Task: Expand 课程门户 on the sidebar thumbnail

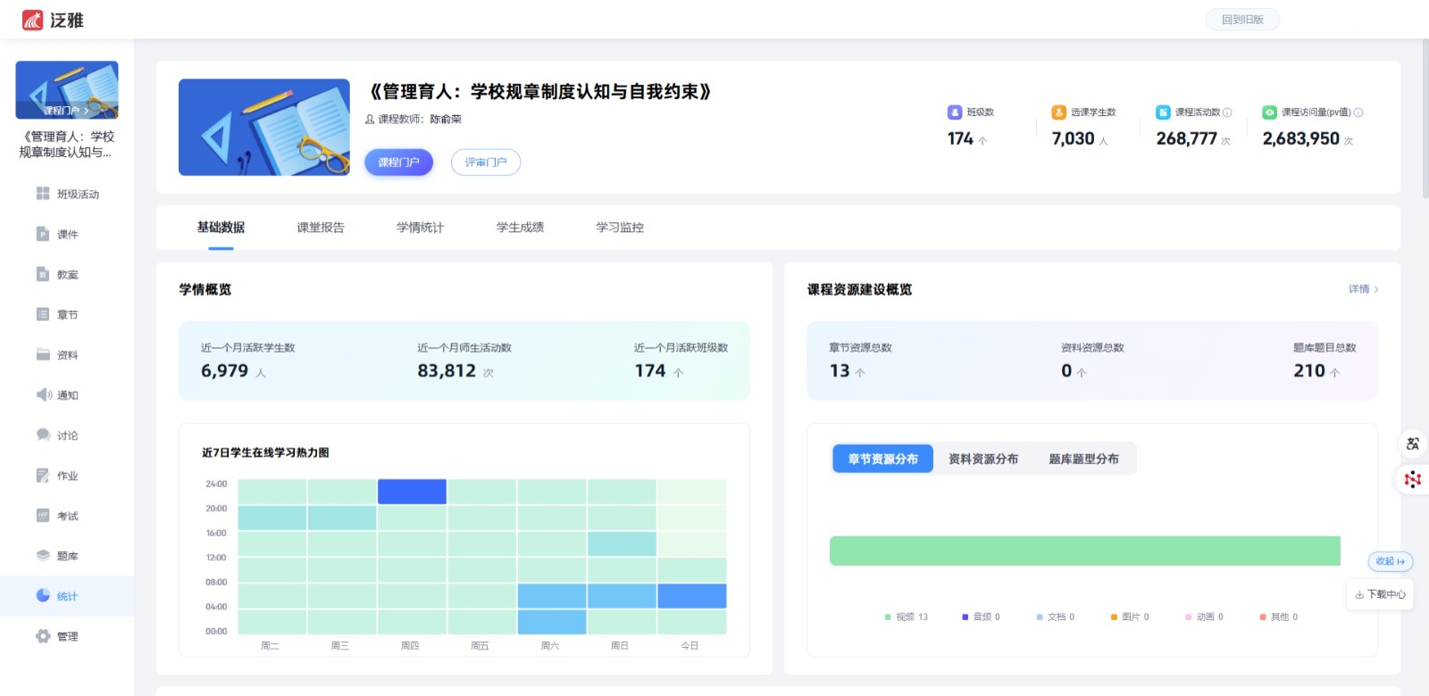Action: pos(66,111)
